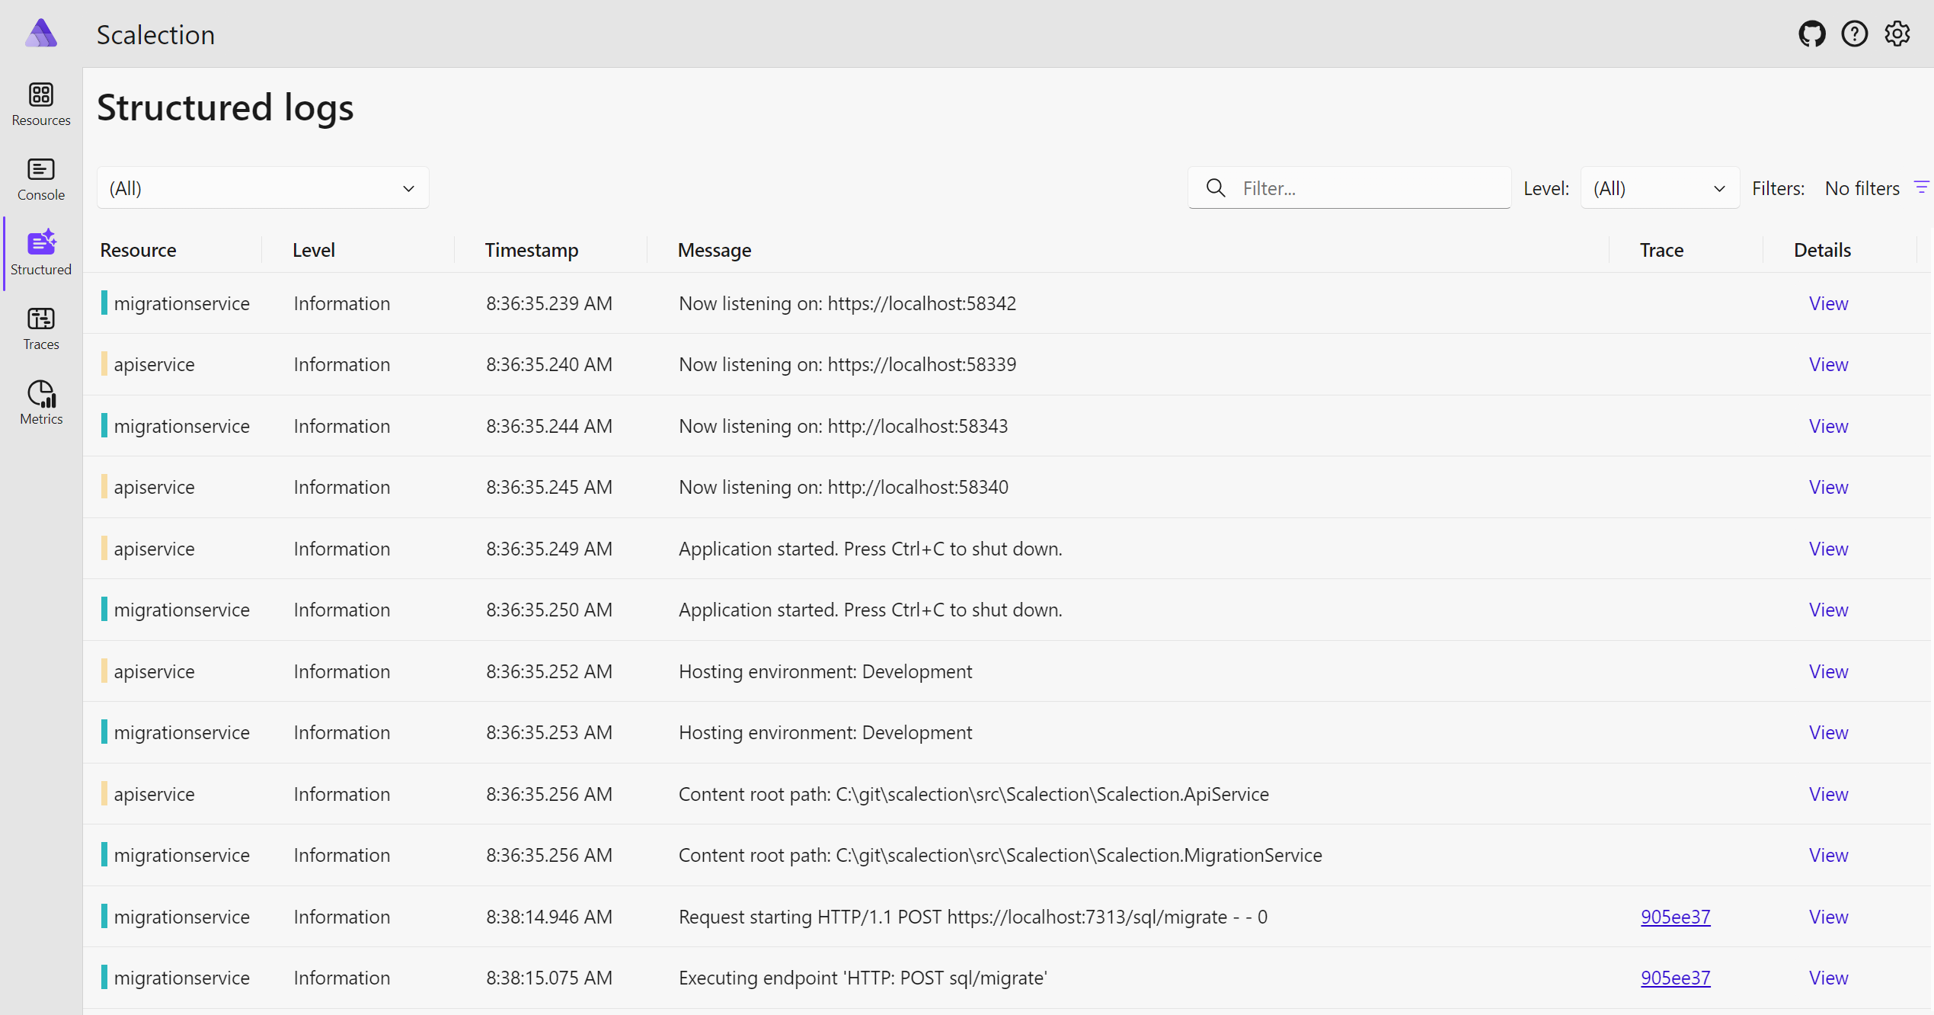Open the GitHub repository icon
Screen dimensions: 1934x1015
(x=1812, y=34)
